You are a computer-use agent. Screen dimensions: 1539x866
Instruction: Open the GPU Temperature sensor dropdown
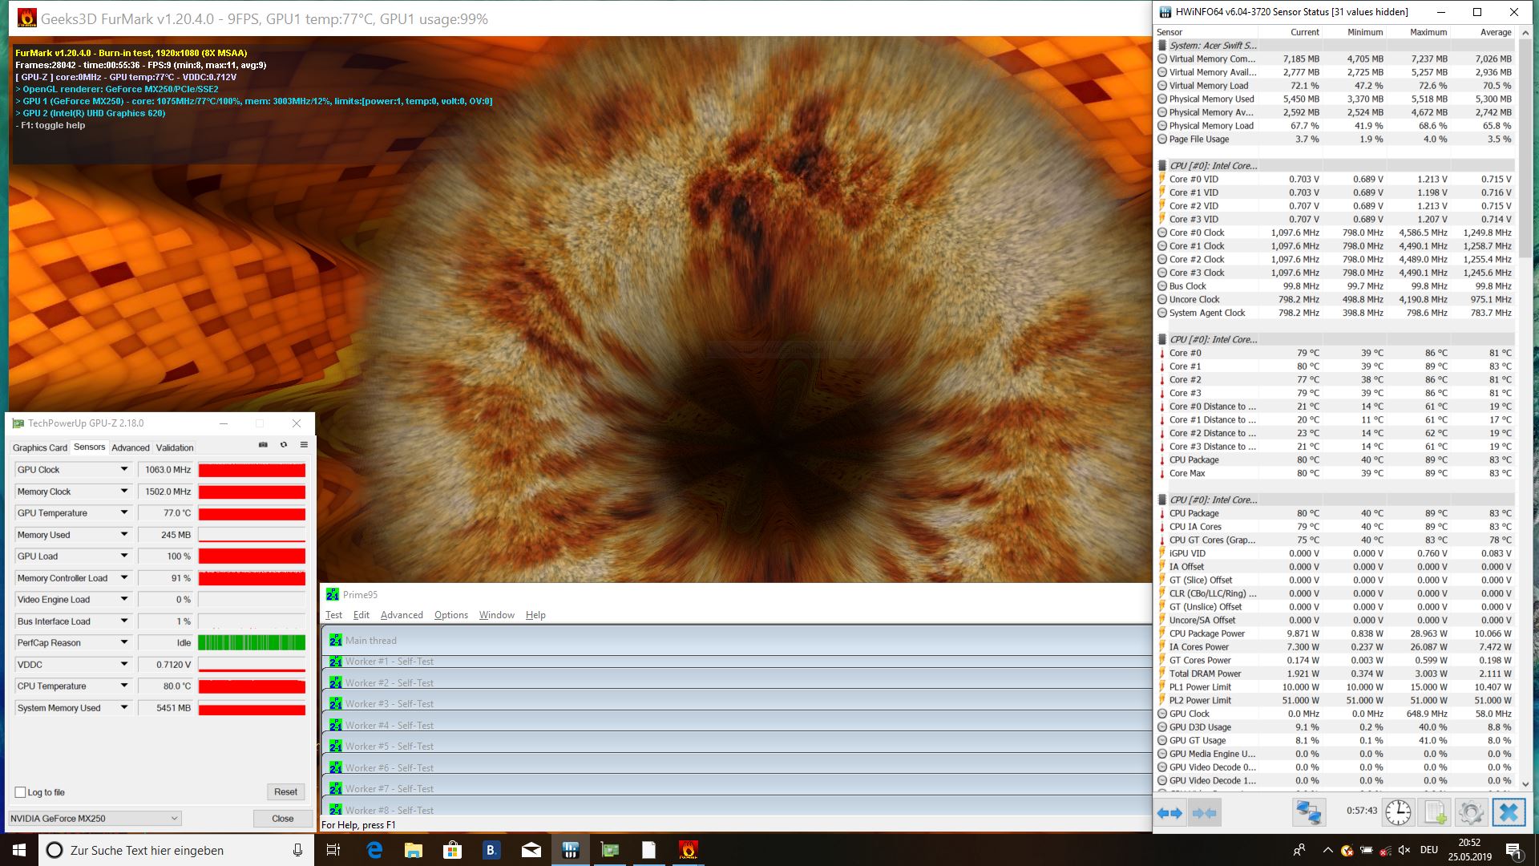[x=124, y=513]
